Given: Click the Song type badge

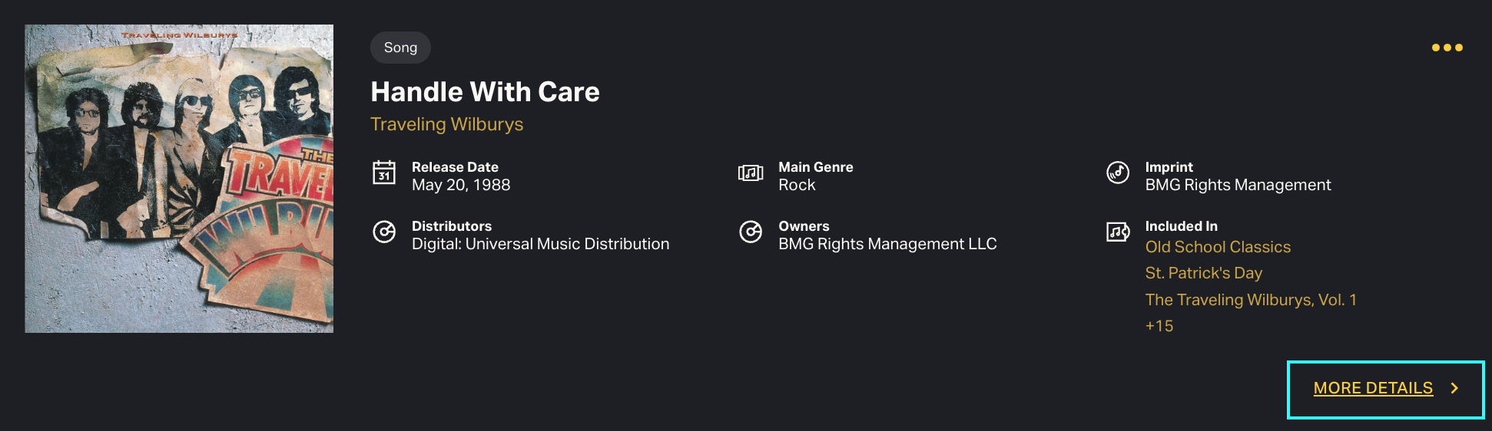Looking at the screenshot, I should [400, 48].
